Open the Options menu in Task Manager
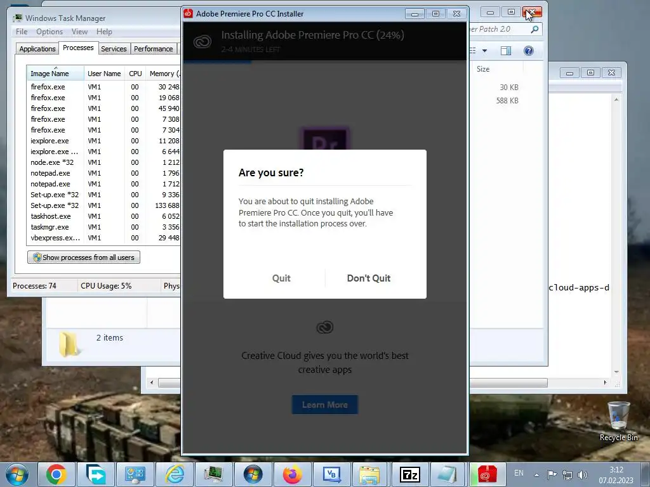 click(x=50, y=32)
